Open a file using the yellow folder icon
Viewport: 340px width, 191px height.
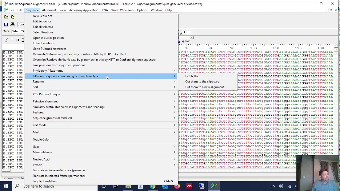6,17
